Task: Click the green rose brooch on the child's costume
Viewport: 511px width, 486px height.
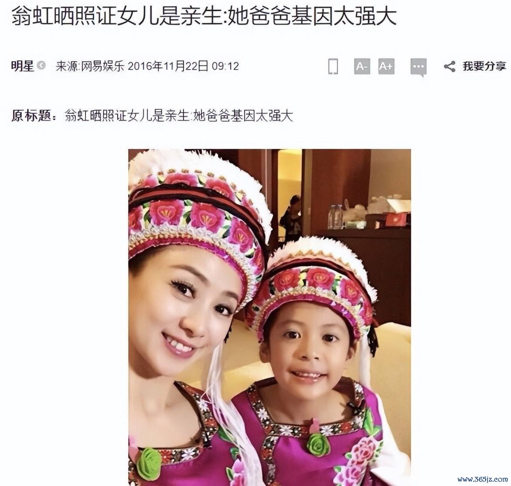Action: point(318,444)
